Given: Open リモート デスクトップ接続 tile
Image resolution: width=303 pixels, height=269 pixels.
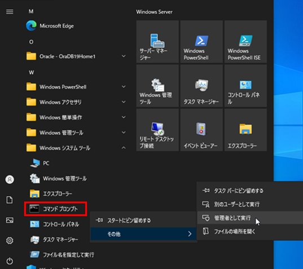Looking at the screenshot, I should 157,130.
